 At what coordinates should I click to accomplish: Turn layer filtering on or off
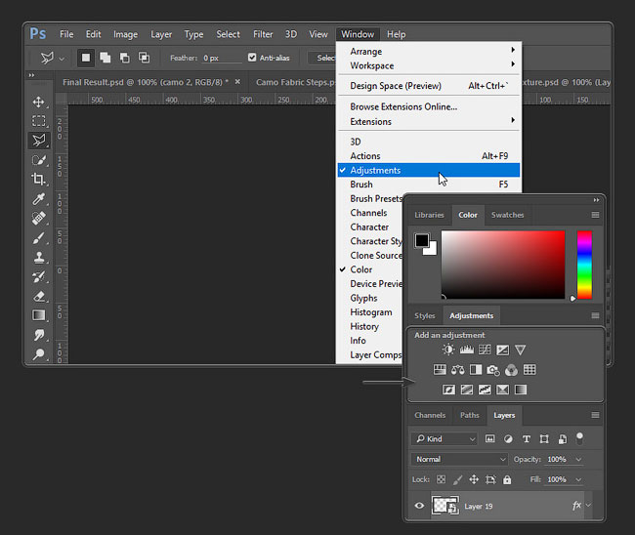(x=579, y=438)
